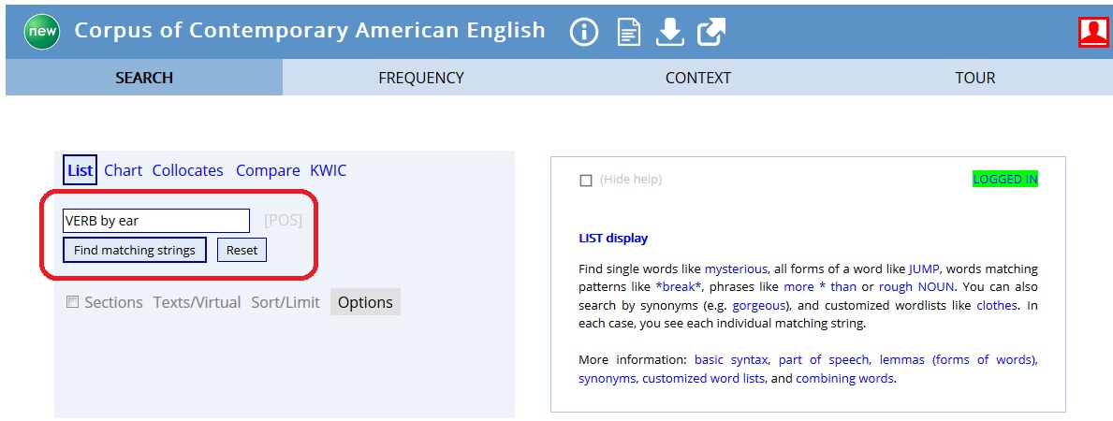Open the Options panel
The width and height of the screenshot is (1113, 421).
tap(366, 302)
